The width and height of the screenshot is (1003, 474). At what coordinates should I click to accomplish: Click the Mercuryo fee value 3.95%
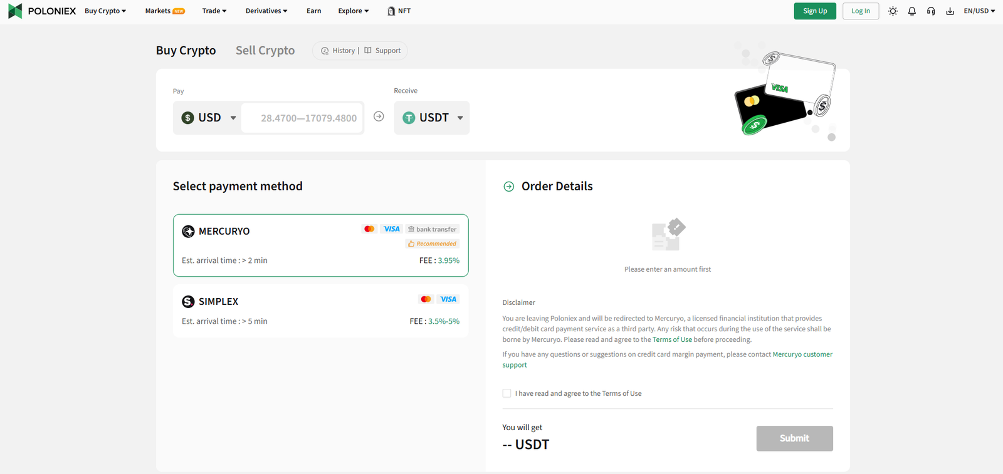tap(448, 260)
